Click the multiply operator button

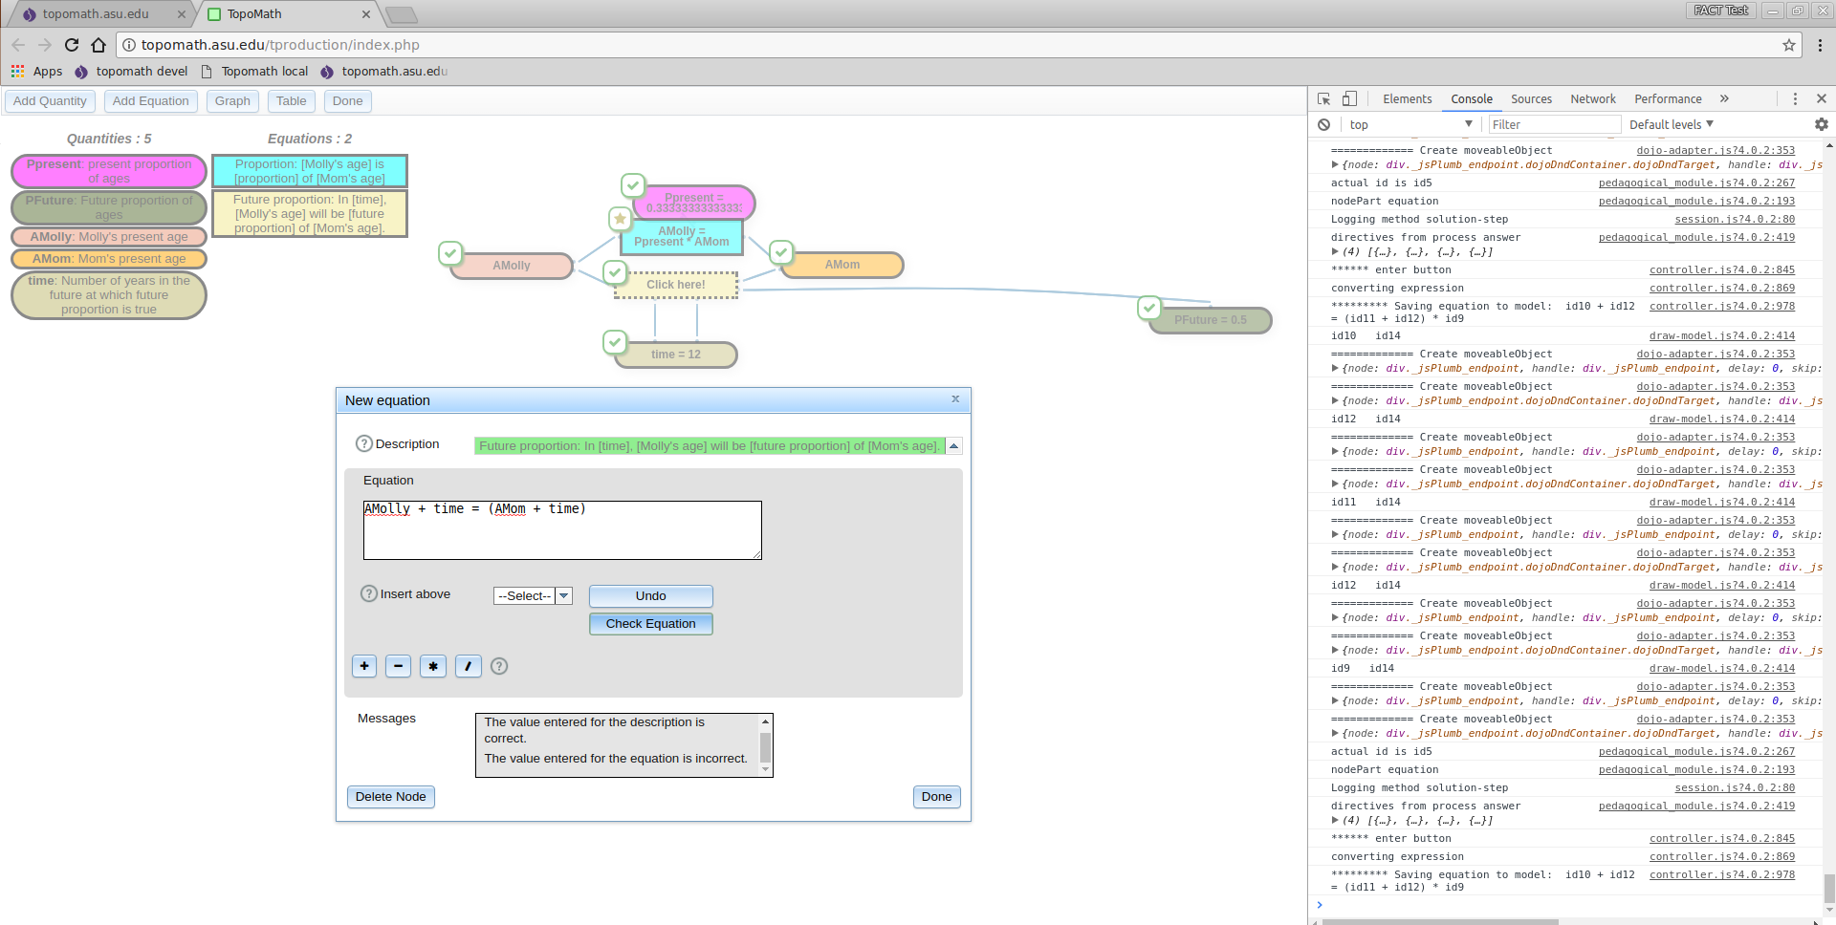click(433, 666)
